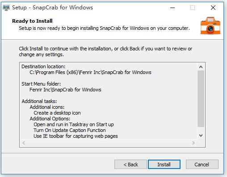This screenshot has height=177, width=227.
Task: Click the vertical scrollbar down arrow
Action: pyautogui.click(x=201, y=136)
